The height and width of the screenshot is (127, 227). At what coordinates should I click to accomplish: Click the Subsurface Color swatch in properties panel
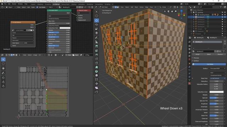(x=217, y=92)
